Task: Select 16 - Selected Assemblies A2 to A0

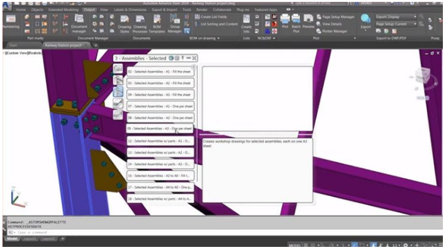Action: [160, 176]
